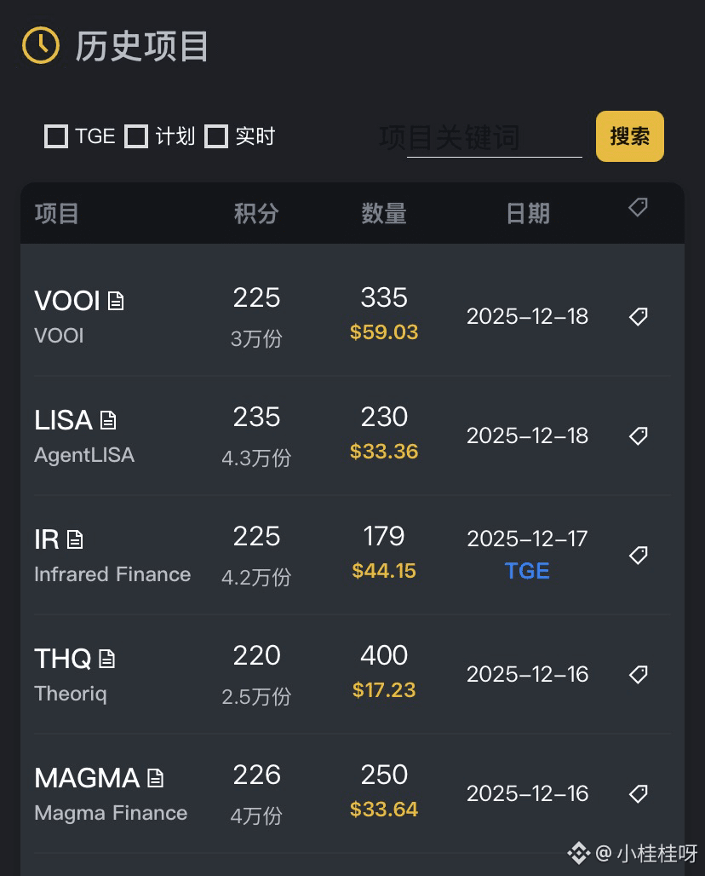Click the tag icon in Magma Finance row
Viewport: 705px width, 876px height.
638,794
